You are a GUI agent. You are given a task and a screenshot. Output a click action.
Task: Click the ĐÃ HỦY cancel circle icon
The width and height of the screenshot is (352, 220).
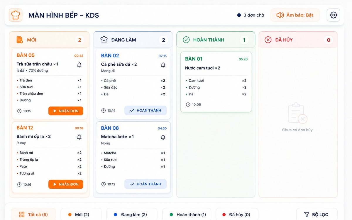[x=268, y=40]
